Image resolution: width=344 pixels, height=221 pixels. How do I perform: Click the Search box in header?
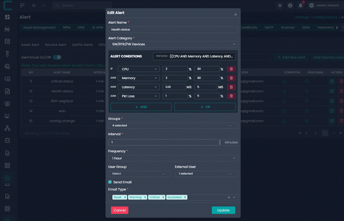[82, 5]
